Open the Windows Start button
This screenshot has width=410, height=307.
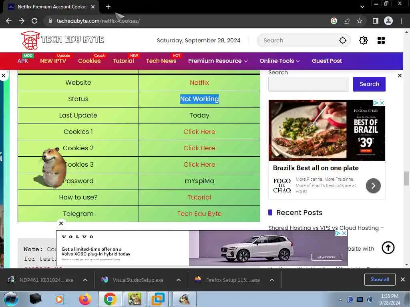tap(11, 299)
